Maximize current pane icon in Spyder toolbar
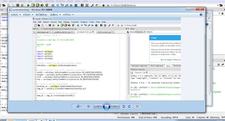The image size is (225, 121). [x=82, y=5]
